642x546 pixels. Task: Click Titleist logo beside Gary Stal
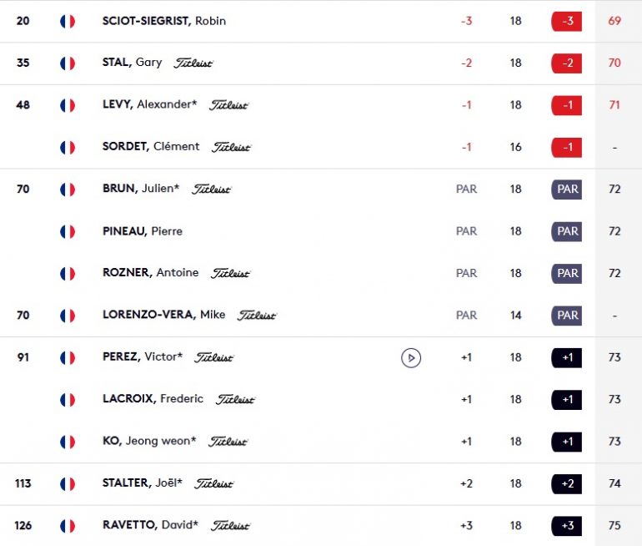click(193, 63)
